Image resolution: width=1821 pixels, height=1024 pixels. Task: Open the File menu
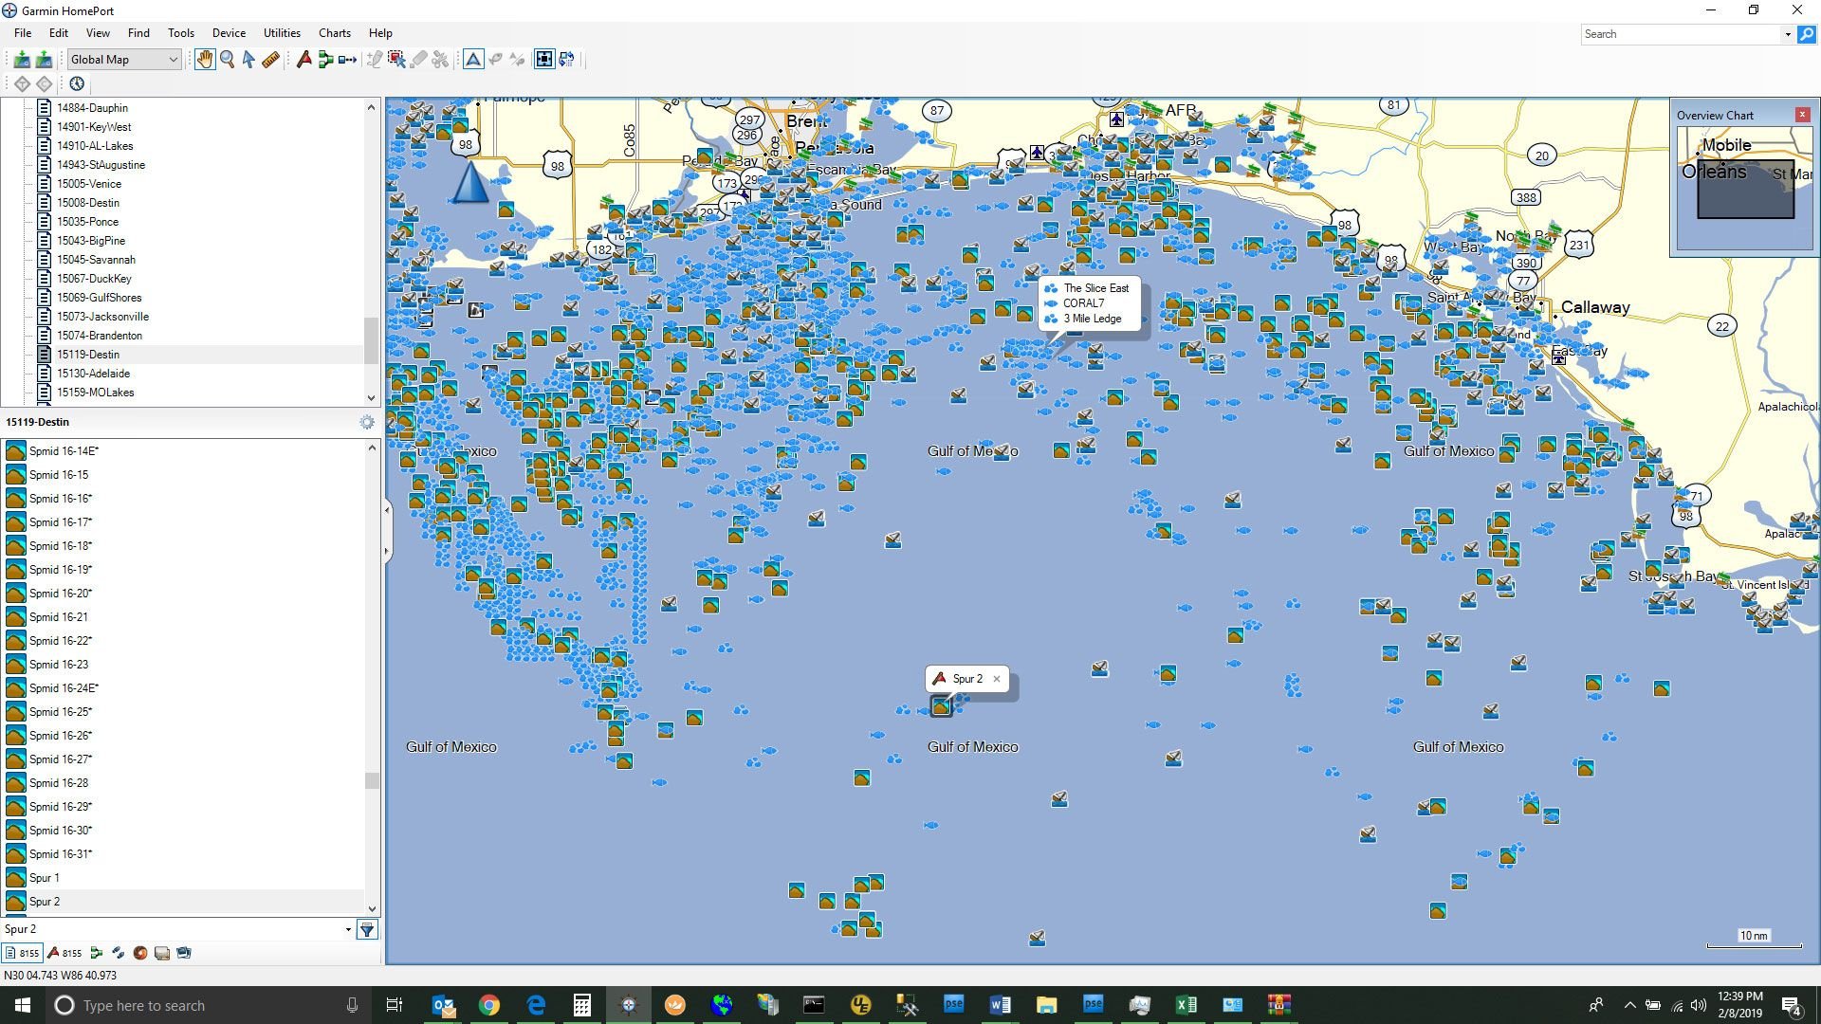pos(23,33)
